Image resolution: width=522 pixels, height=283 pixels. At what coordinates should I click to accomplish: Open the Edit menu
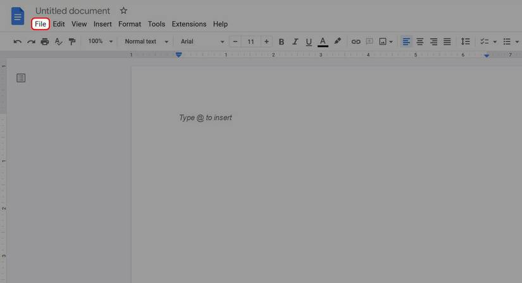click(59, 24)
